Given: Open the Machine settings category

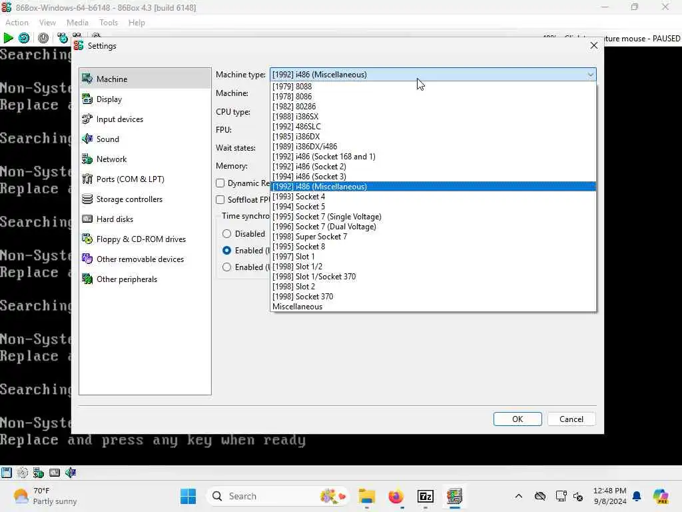Looking at the screenshot, I should tap(145, 79).
